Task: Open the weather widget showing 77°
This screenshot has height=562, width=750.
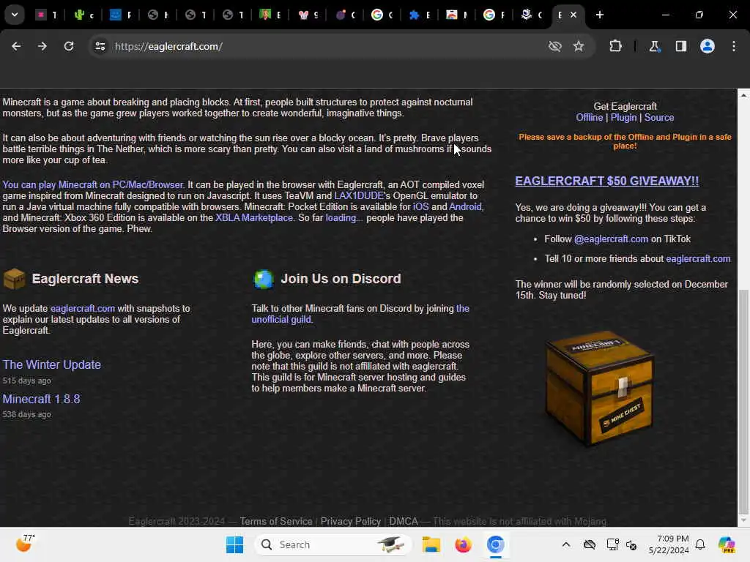Action: pyautogui.click(x=26, y=544)
